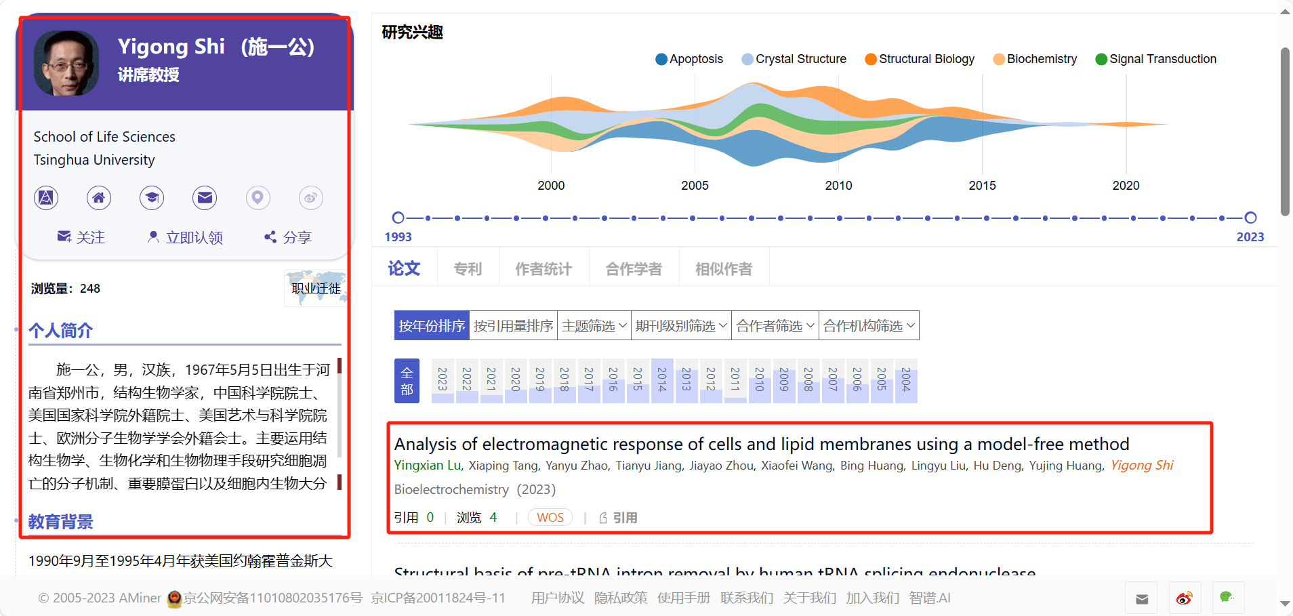Open the homepage house icon
Viewport: 1293px width, 616px height.
coord(99,198)
